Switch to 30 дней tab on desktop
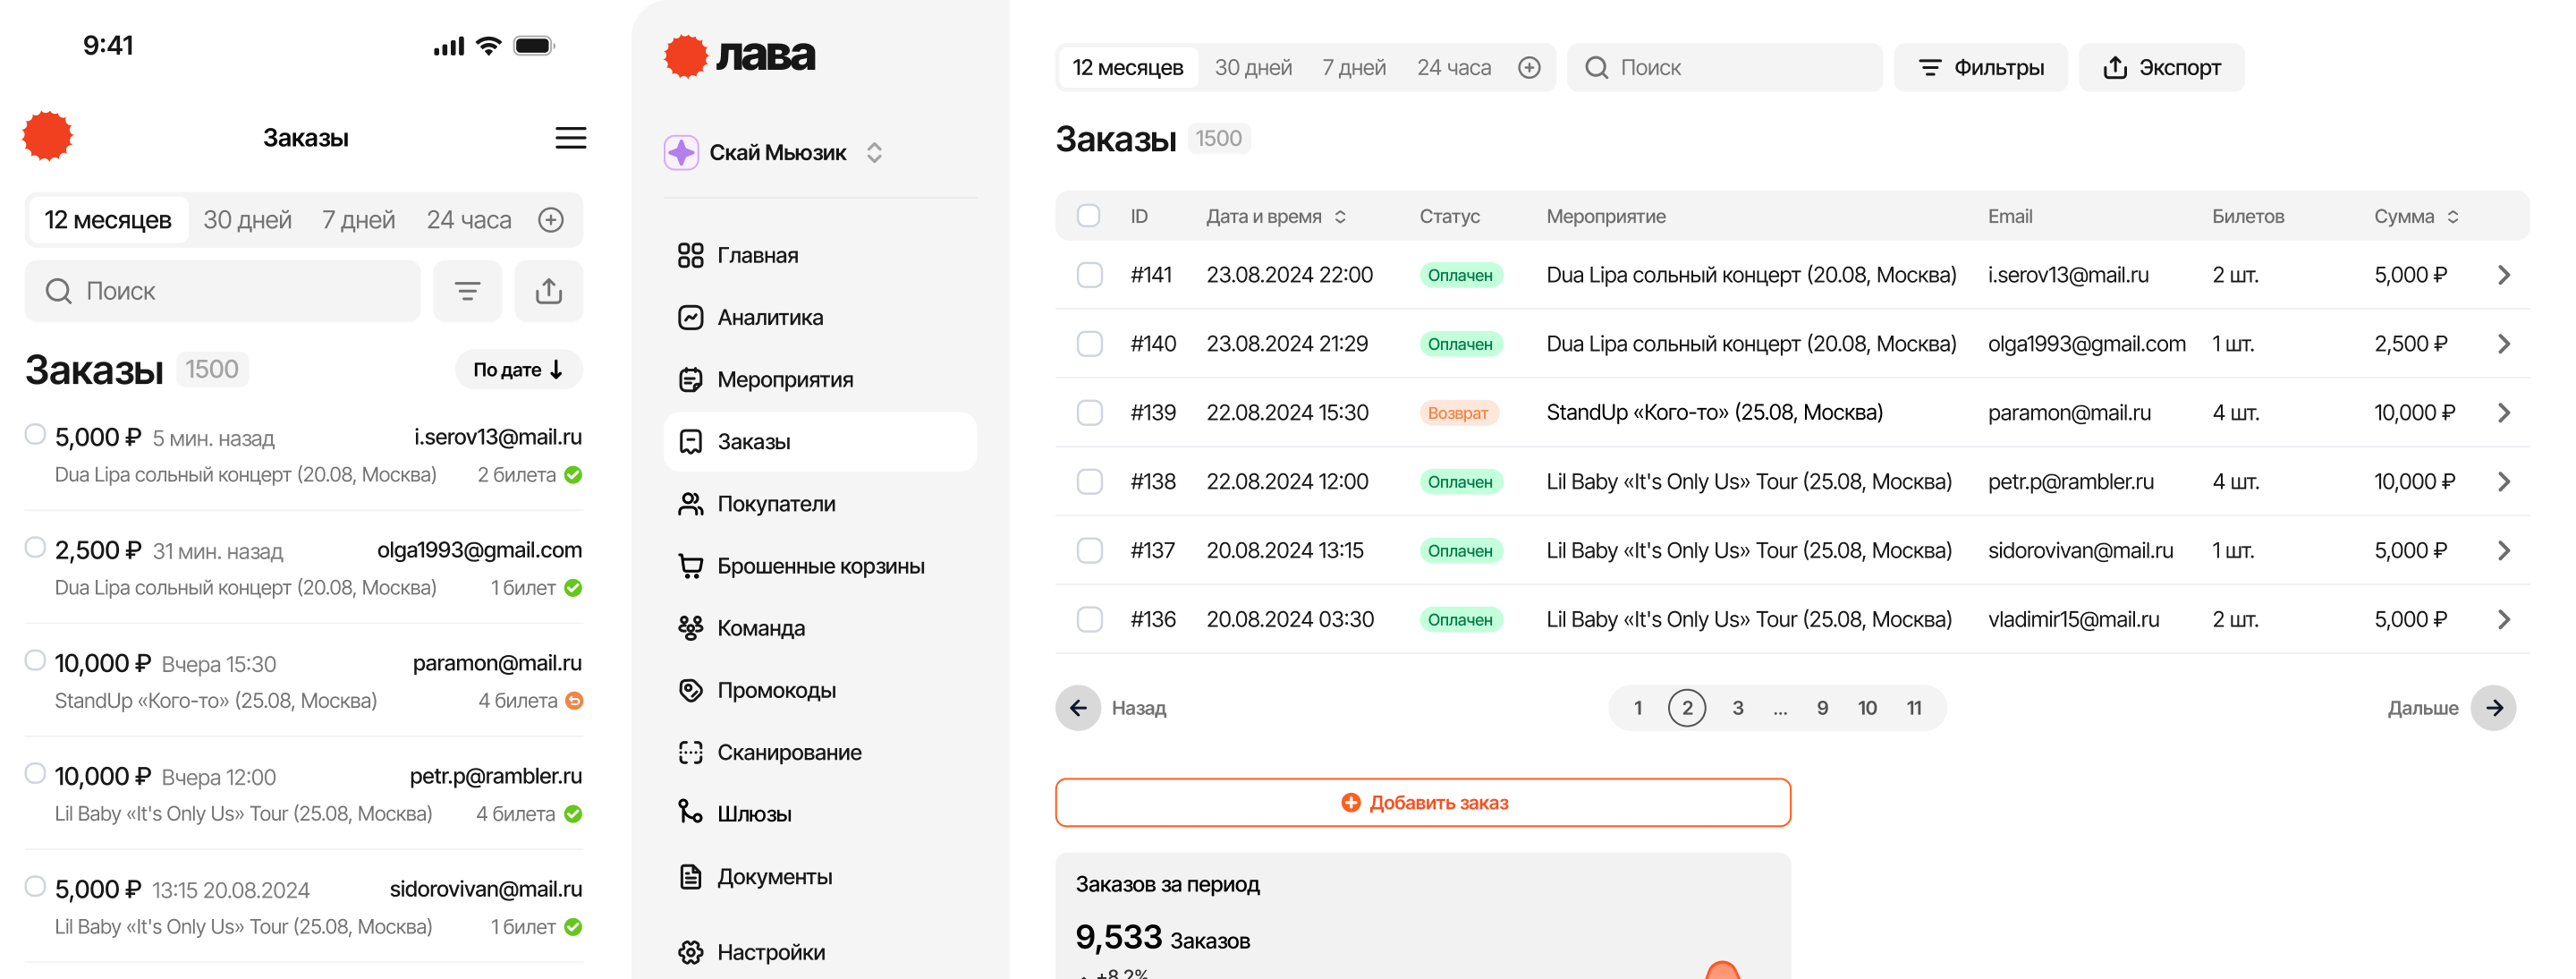The height and width of the screenshot is (979, 2576). pos(1253,68)
